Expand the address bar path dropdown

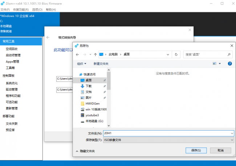point(168,55)
